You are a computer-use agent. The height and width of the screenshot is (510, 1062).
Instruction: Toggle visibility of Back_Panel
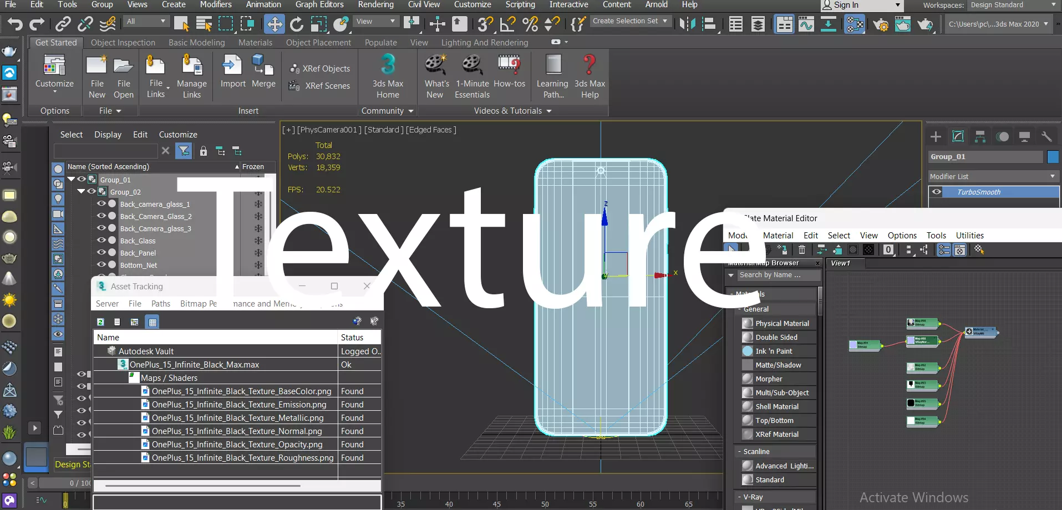coord(101,252)
